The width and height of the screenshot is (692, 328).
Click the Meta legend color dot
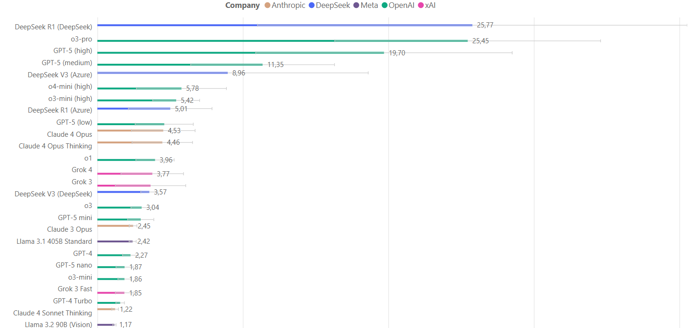click(356, 6)
